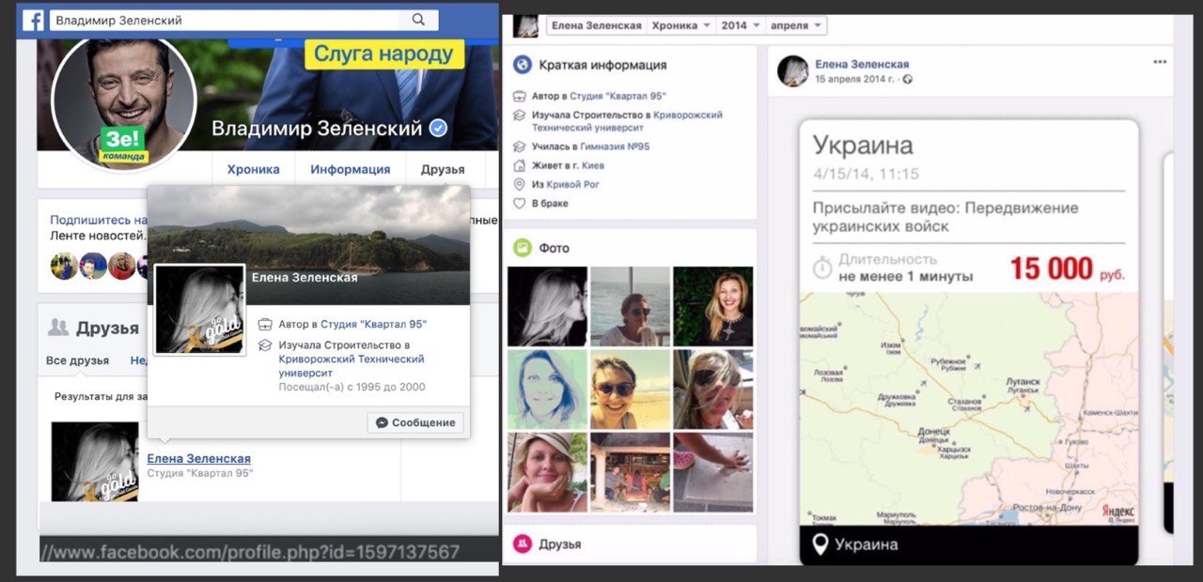Click the location pin icon beside Из Кривой Рог
1203x582 pixels.
click(519, 184)
